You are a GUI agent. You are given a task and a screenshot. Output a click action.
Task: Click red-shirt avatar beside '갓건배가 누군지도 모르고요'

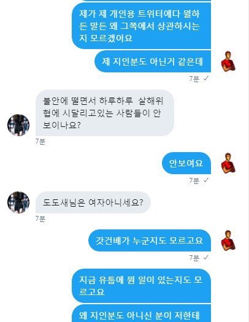tap(228, 240)
